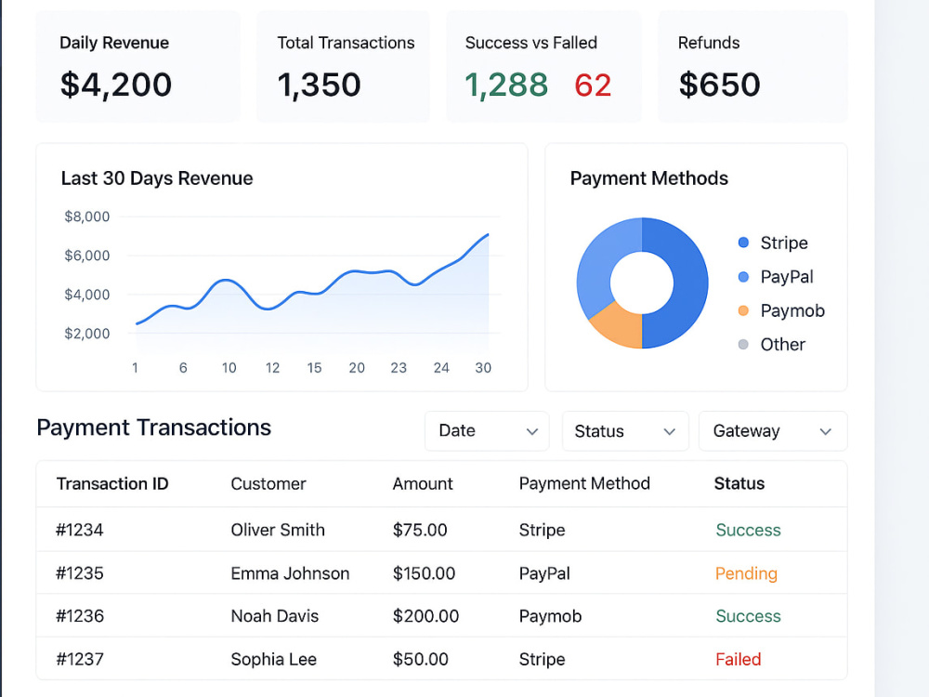Select the PayPal legend label
Viewport: 929px width, 697px height.
click(x=787, y=277)
